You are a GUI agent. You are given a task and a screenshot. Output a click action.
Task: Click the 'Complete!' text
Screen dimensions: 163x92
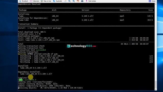click(x=23, y=78)
